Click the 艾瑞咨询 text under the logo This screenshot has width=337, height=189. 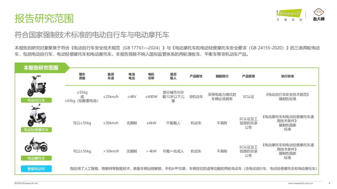click(x=289, y=20)
